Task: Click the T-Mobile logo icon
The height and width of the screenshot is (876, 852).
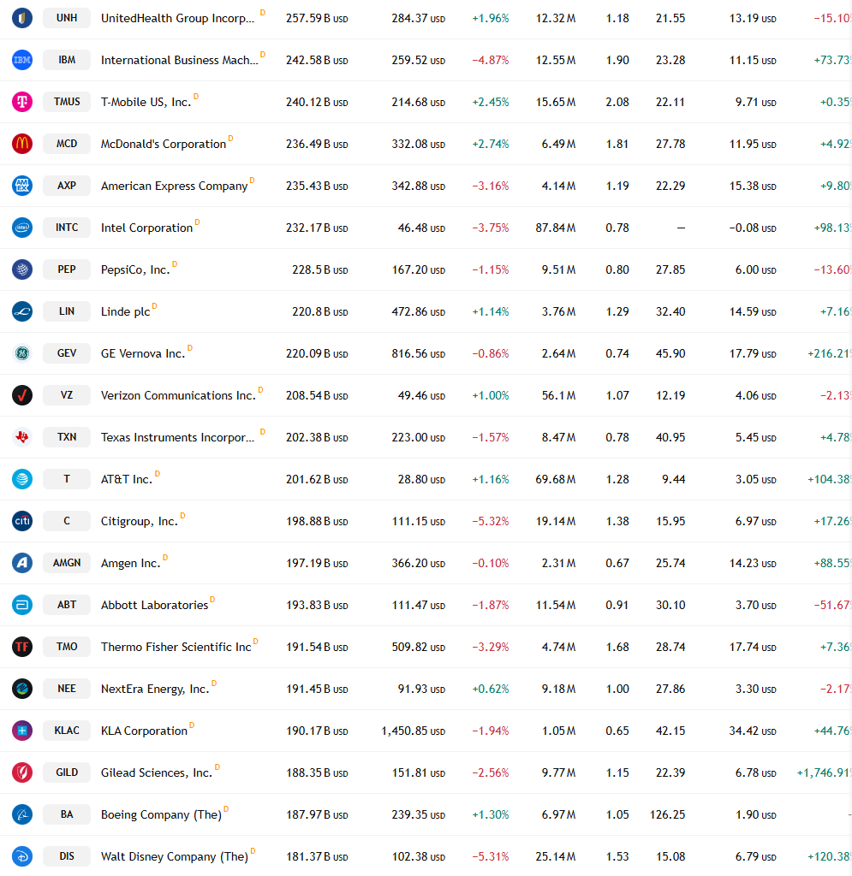Action: 22,102
